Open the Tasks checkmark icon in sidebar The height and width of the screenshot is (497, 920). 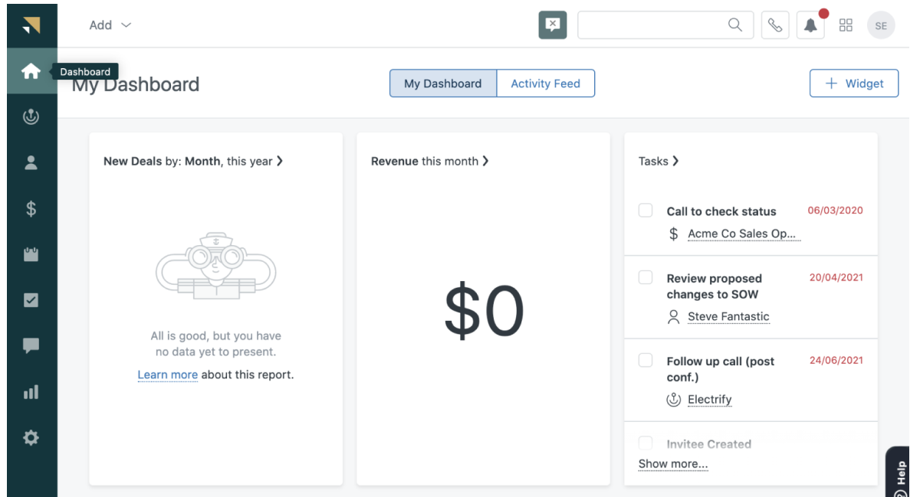click(x=31, y=300)
